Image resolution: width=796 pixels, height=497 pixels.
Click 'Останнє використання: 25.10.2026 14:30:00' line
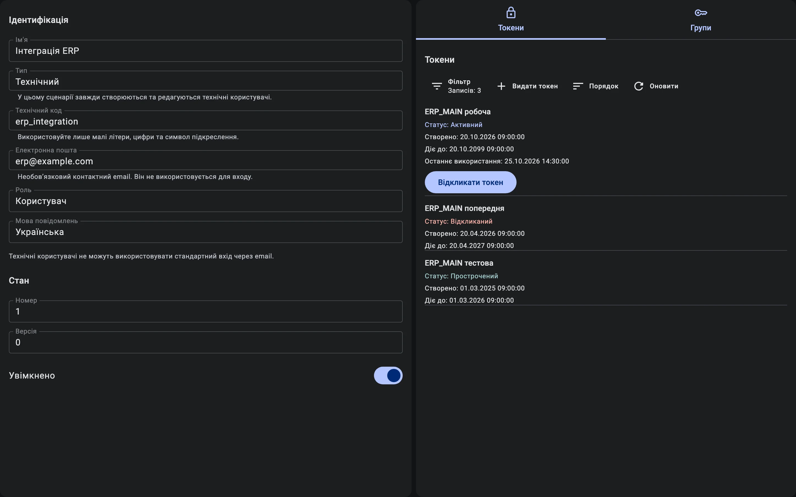click(497, 161)
